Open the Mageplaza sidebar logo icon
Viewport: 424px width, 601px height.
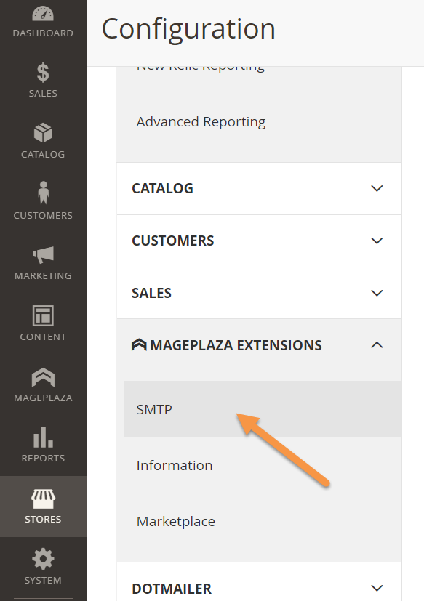[x=43, y=376]
